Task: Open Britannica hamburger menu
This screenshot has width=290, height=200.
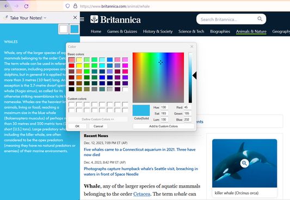Action: pos(82,19)
